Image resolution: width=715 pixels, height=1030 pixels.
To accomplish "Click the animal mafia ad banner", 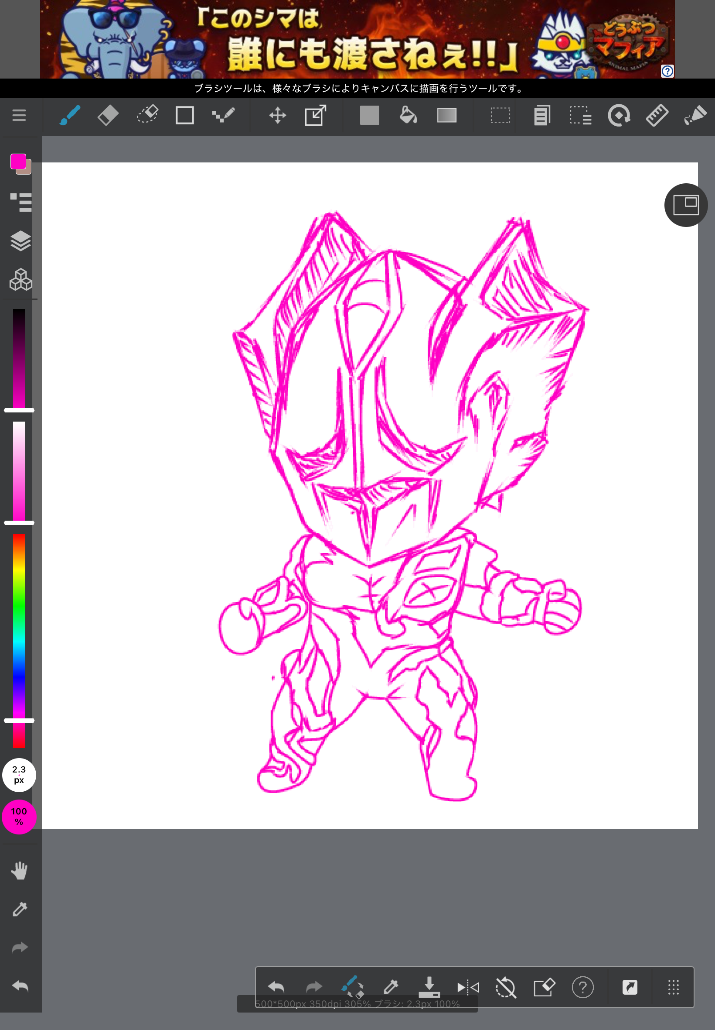I will tap(357, 39).
